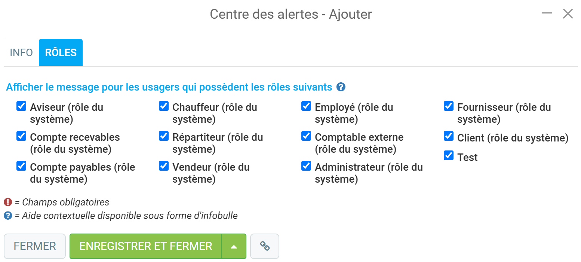Click ENREGISTRER ET FERMER button

point(146,246)
